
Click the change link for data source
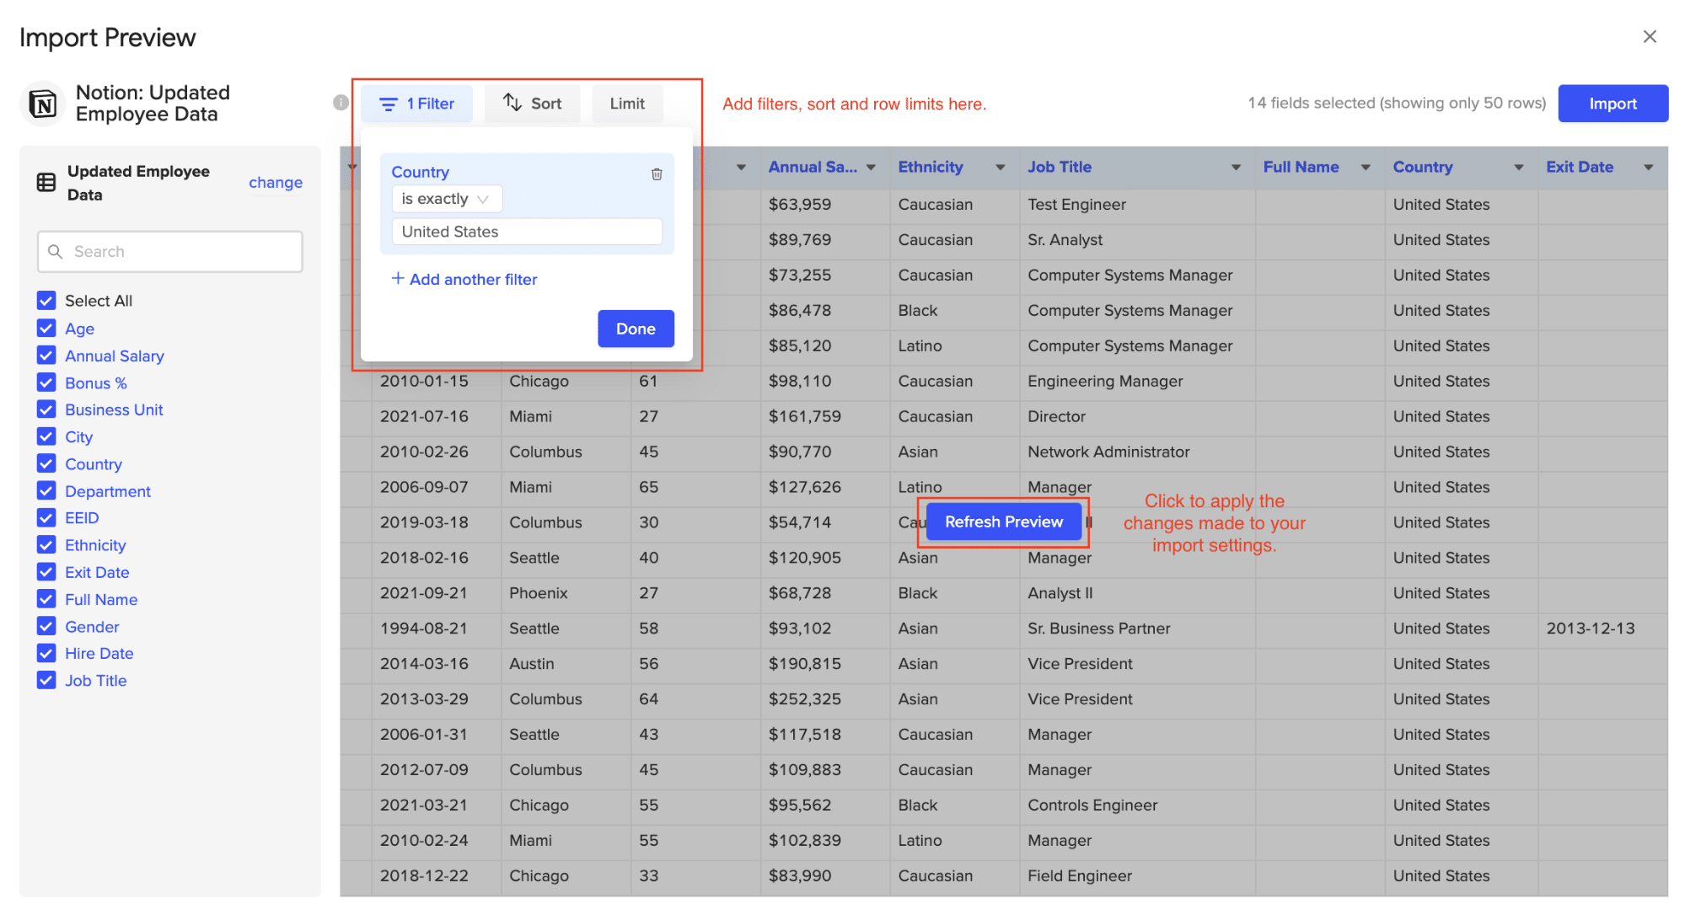[276, 183]
